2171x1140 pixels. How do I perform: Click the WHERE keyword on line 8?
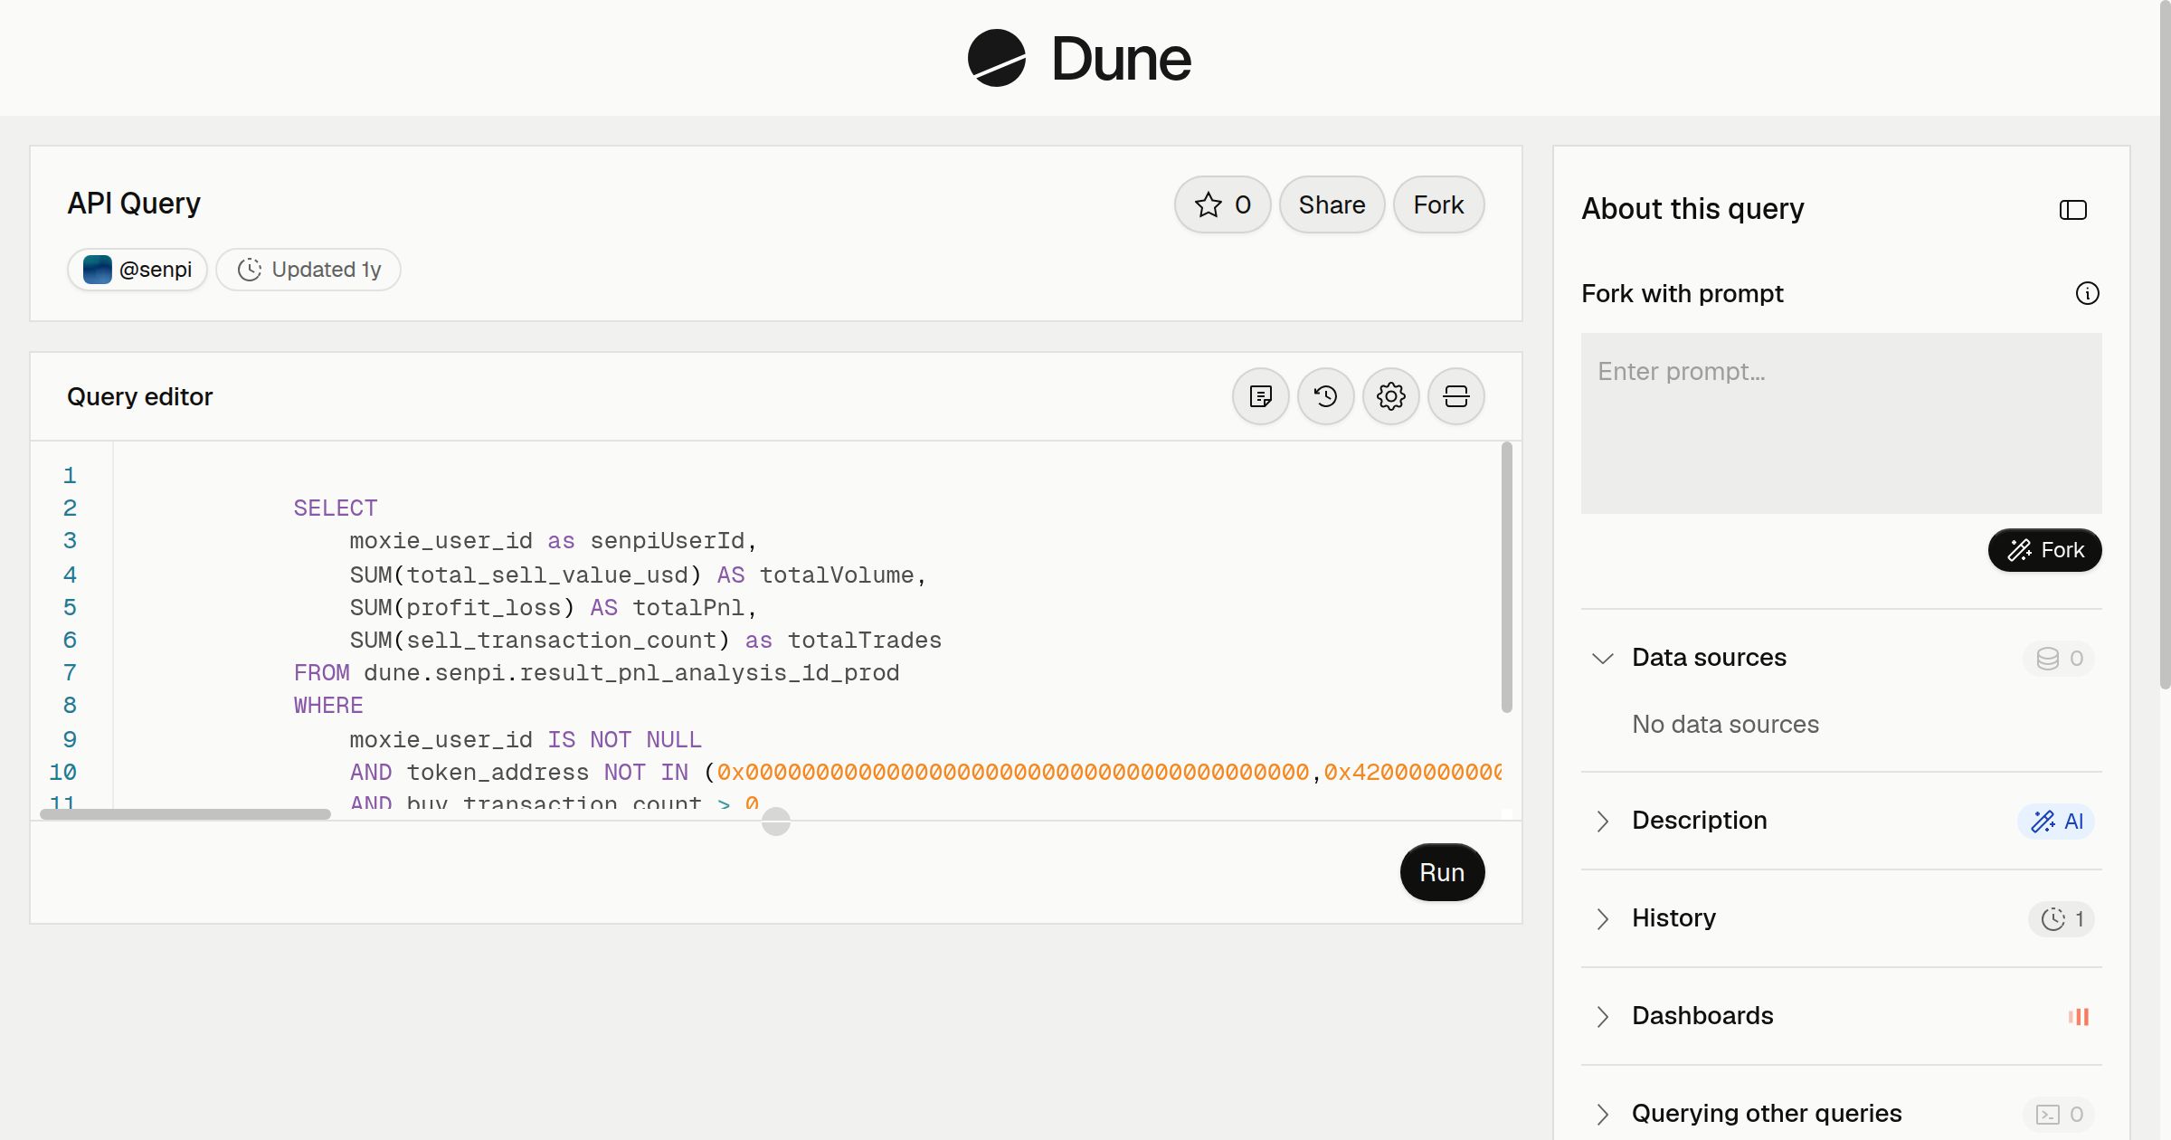pyautogui.click(x=328, y=706)
